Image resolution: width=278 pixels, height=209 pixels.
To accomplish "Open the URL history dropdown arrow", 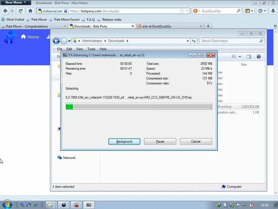I will click(x=187, y=11).
